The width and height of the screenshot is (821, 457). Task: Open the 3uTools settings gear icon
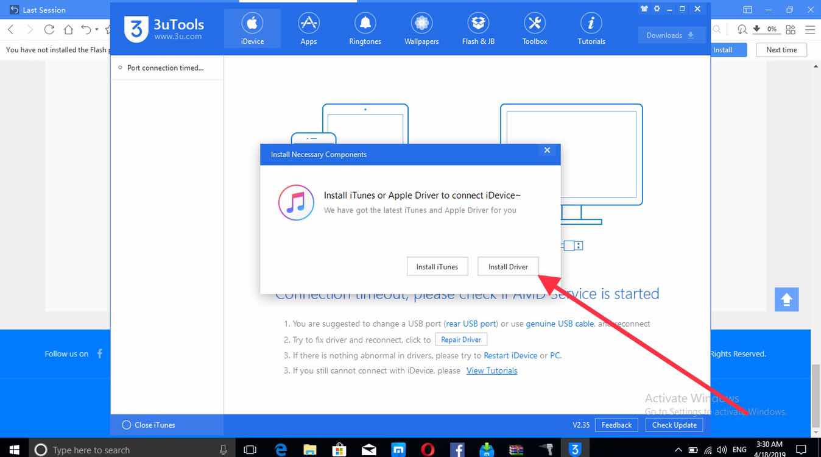click(657, 9)
